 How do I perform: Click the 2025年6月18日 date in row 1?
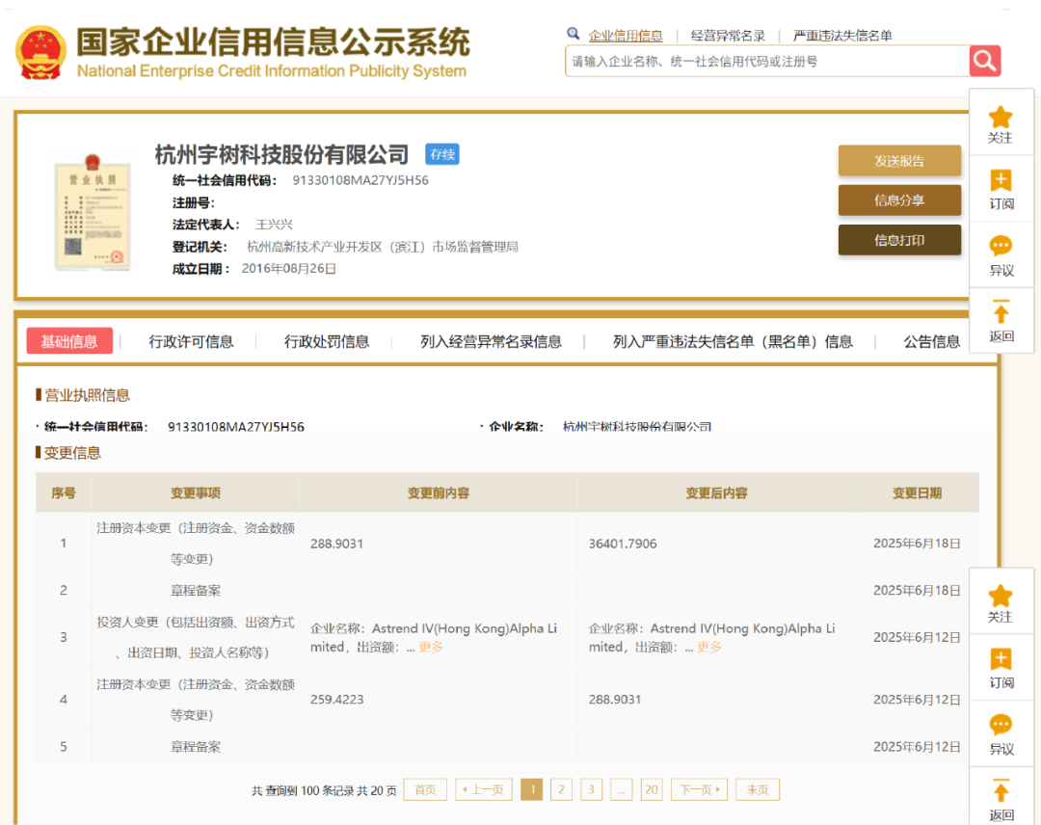[917, 544]
